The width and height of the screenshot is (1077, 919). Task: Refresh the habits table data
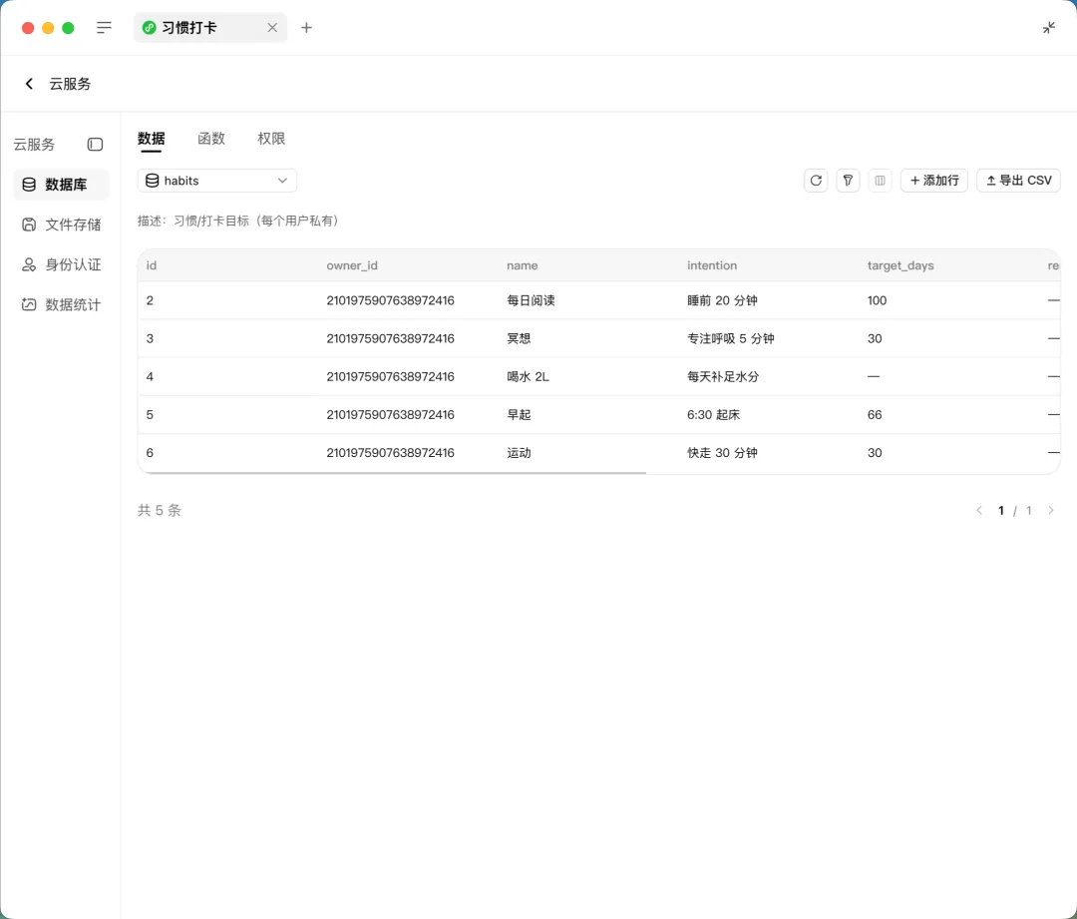coord(816,181)
